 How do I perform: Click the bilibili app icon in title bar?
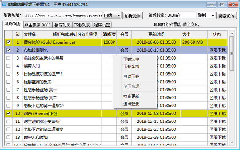pos(4,4)
